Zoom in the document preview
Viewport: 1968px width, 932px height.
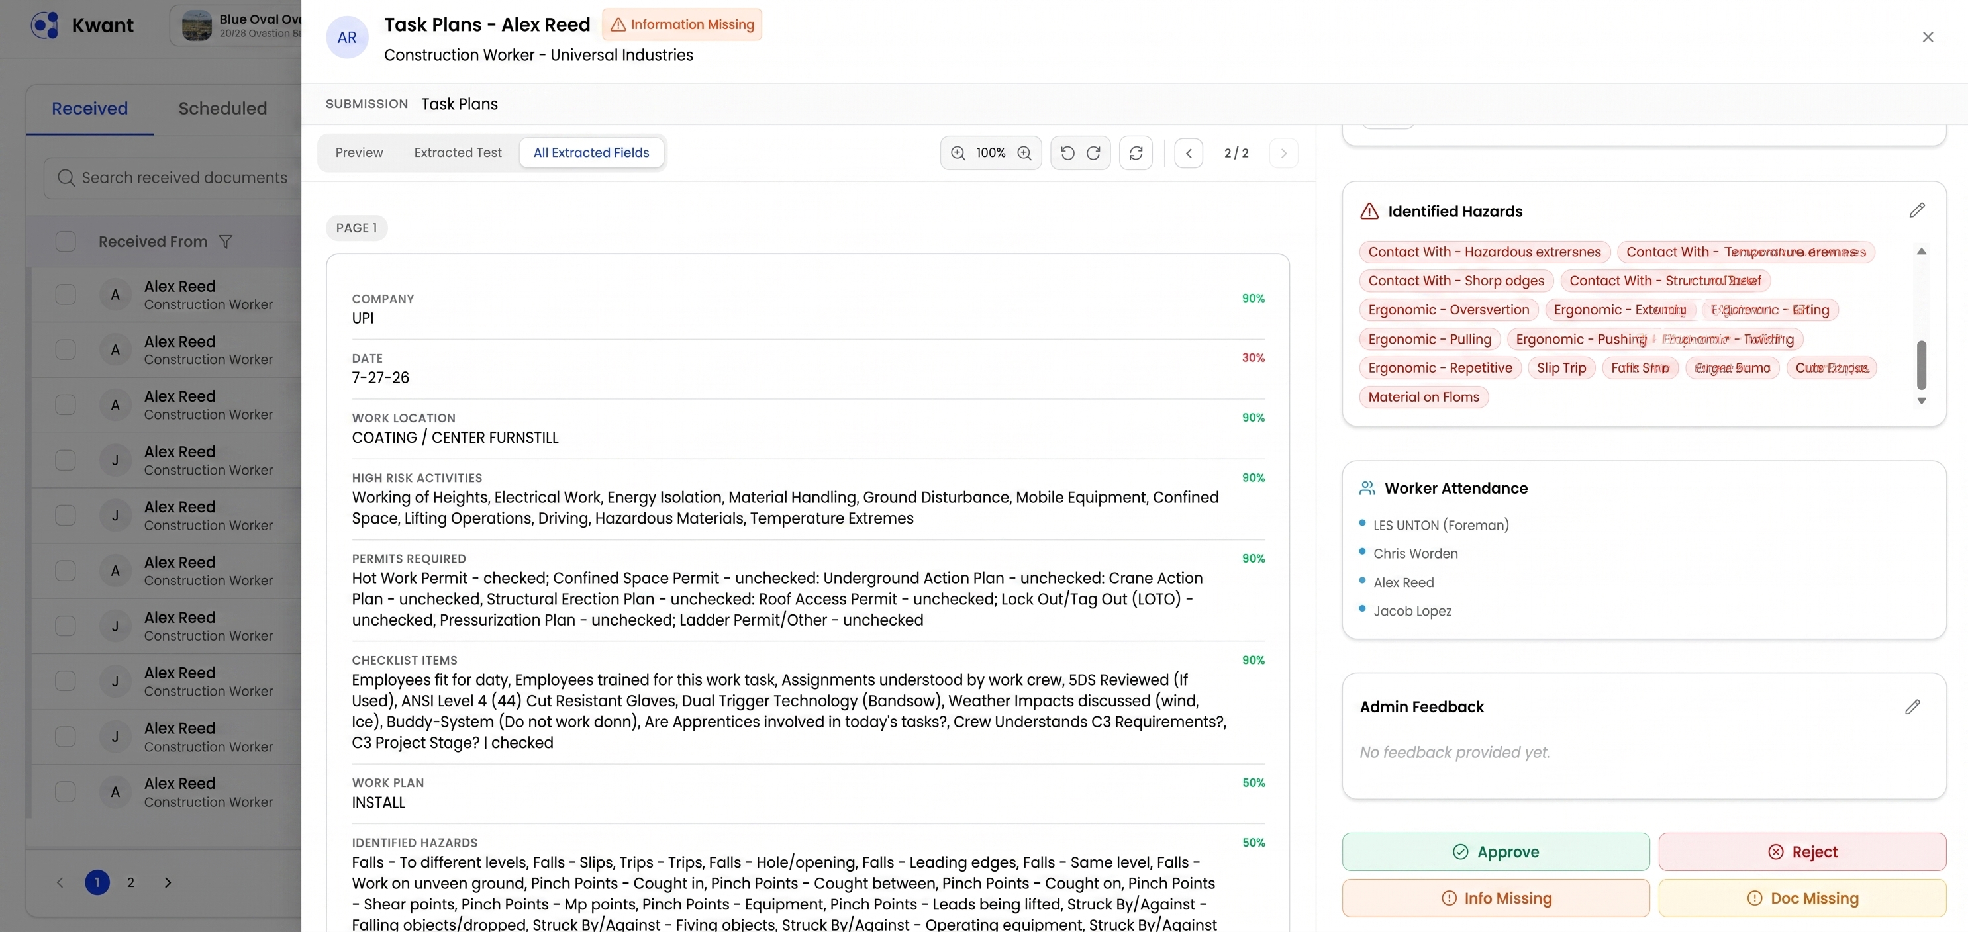coord(1024,153)
